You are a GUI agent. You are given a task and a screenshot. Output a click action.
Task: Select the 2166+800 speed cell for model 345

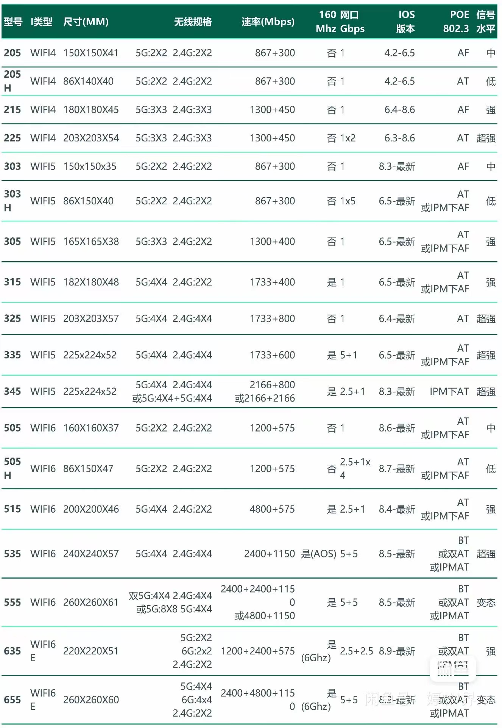tap(272, 385)
